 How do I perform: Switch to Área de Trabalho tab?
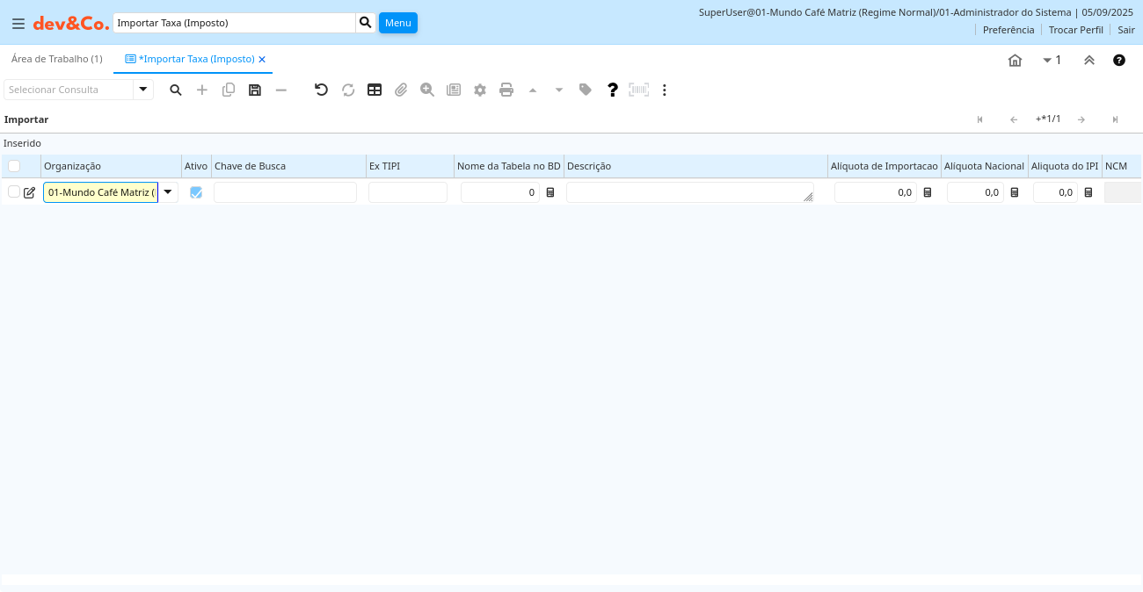coord(57,59)
